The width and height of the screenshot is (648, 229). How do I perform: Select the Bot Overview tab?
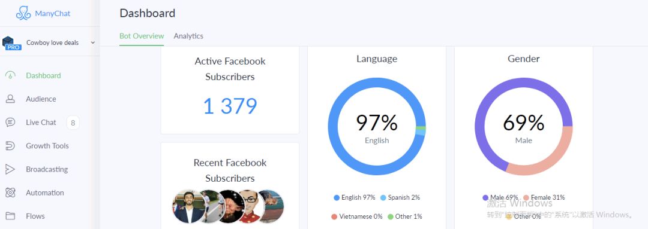(142, 36)
